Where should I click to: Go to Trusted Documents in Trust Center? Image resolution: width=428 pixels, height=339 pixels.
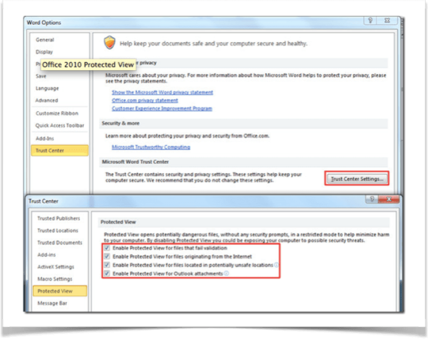coord(60,243)
